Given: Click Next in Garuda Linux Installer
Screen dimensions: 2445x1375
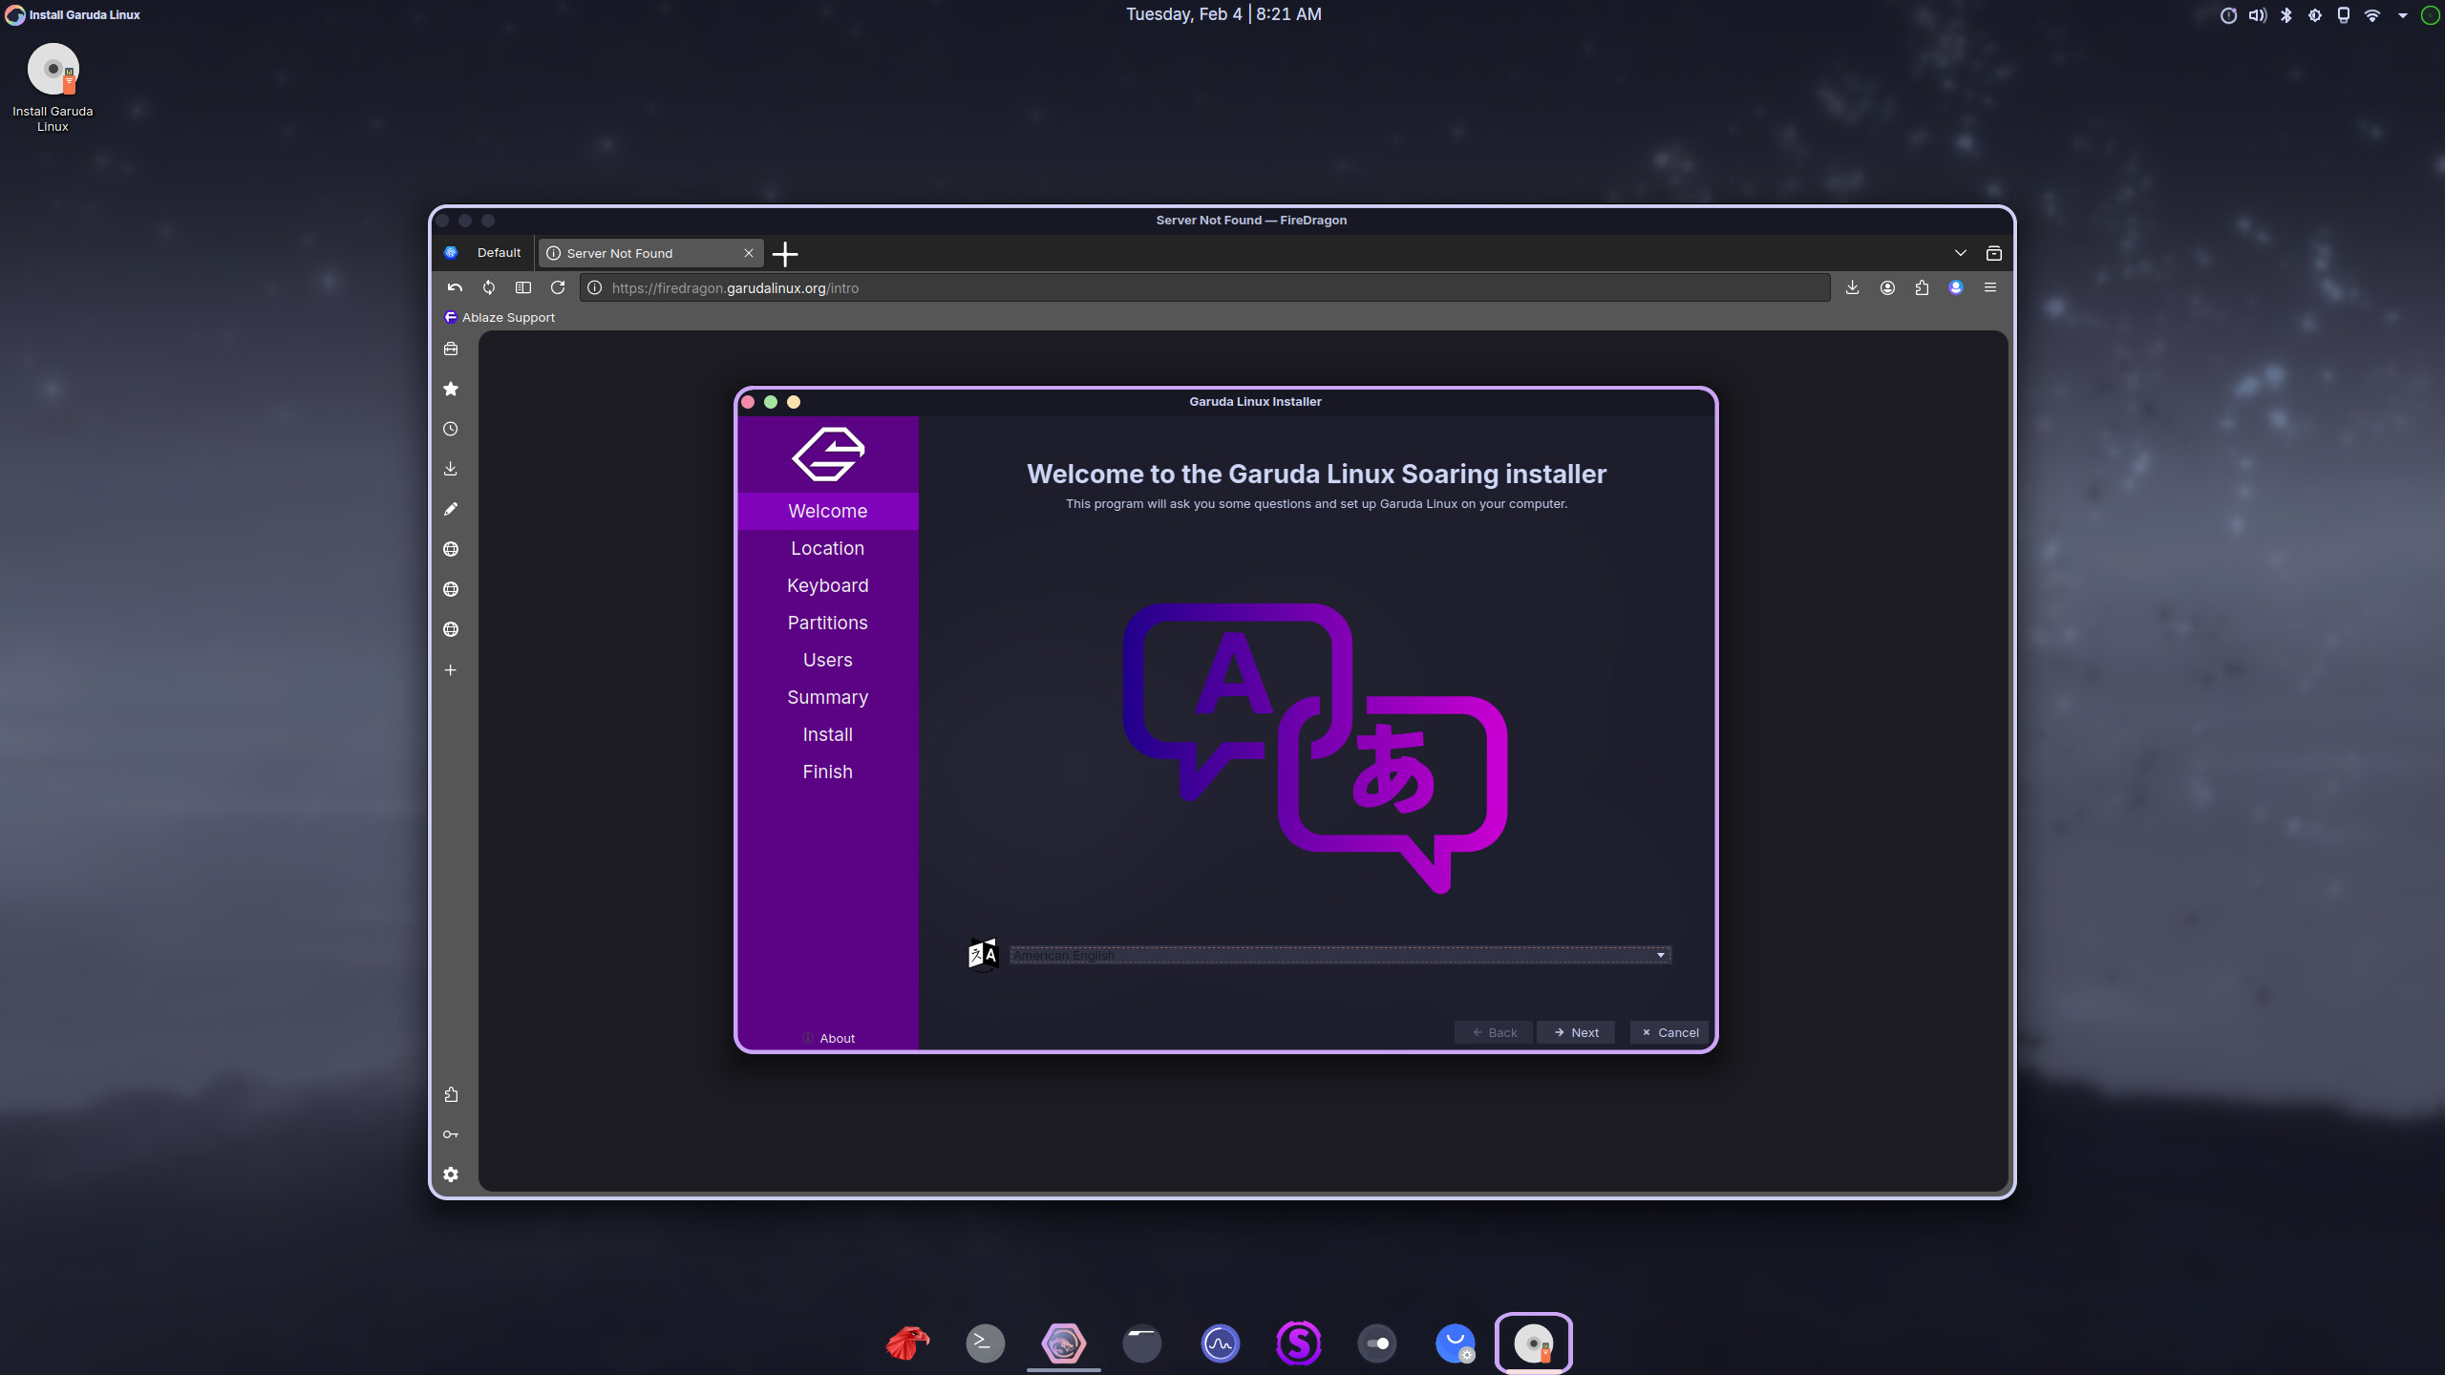Looking at the screenshot, I should click(1576, 1032).
